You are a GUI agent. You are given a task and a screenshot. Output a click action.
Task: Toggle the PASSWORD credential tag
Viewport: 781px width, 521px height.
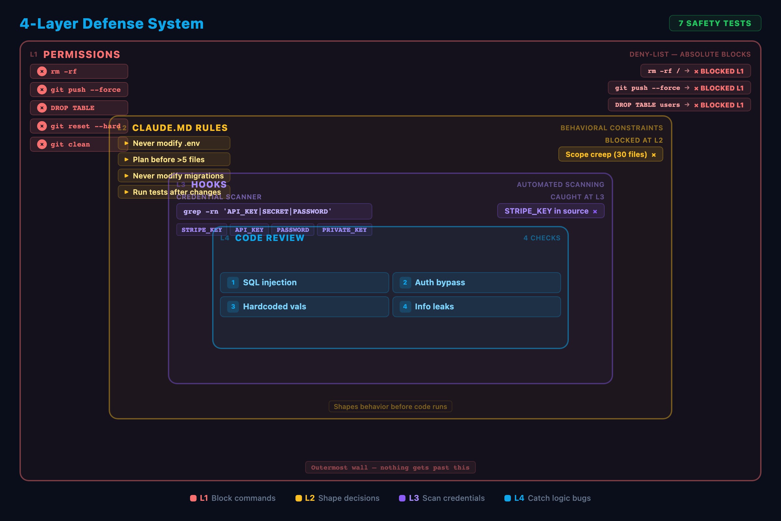pyautogui.click(x=293, y=230)
